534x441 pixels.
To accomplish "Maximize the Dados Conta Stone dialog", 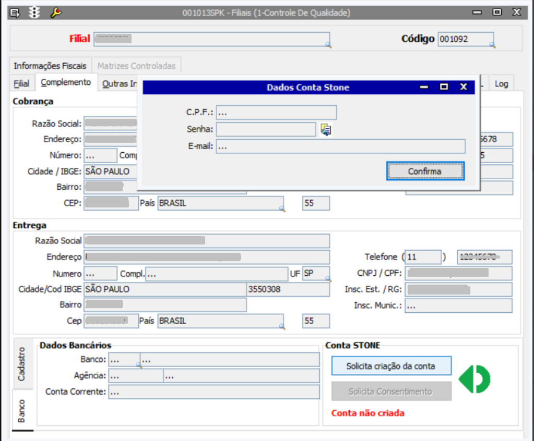I will [x=444, y=87].
